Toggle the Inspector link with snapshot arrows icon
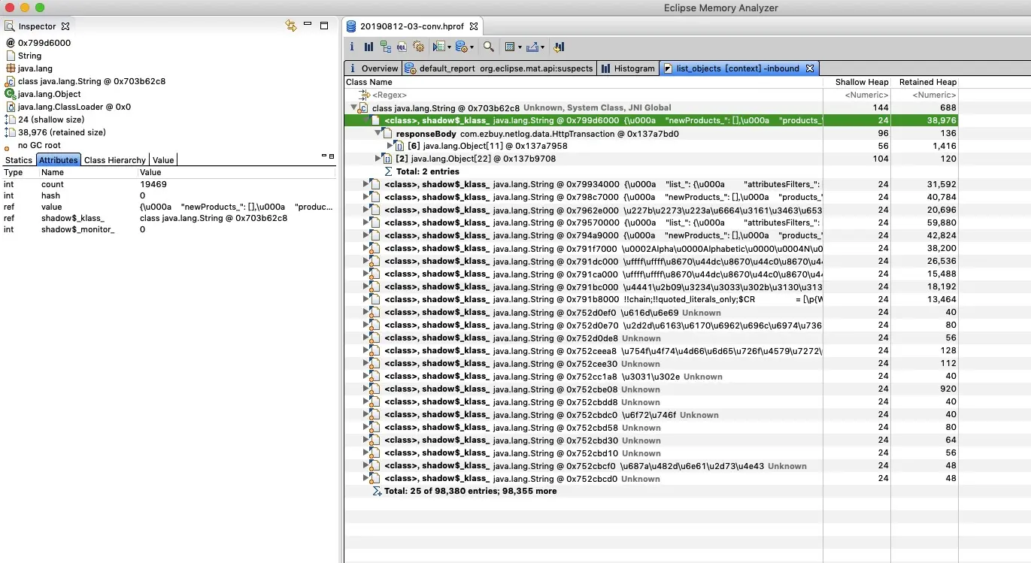The width and height of the screenshot is (1031, 563). (291, 26)
